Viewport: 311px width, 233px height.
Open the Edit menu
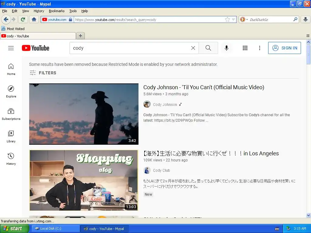(x=15, y=11)
